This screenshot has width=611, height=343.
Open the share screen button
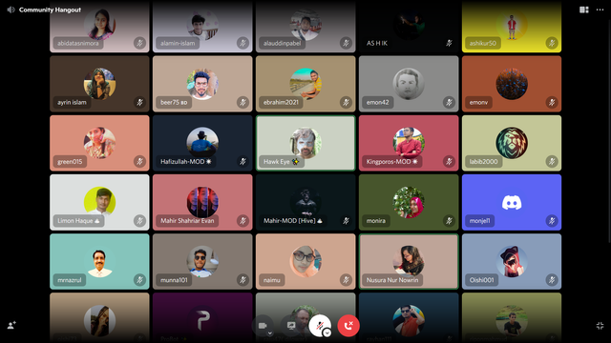291,326
